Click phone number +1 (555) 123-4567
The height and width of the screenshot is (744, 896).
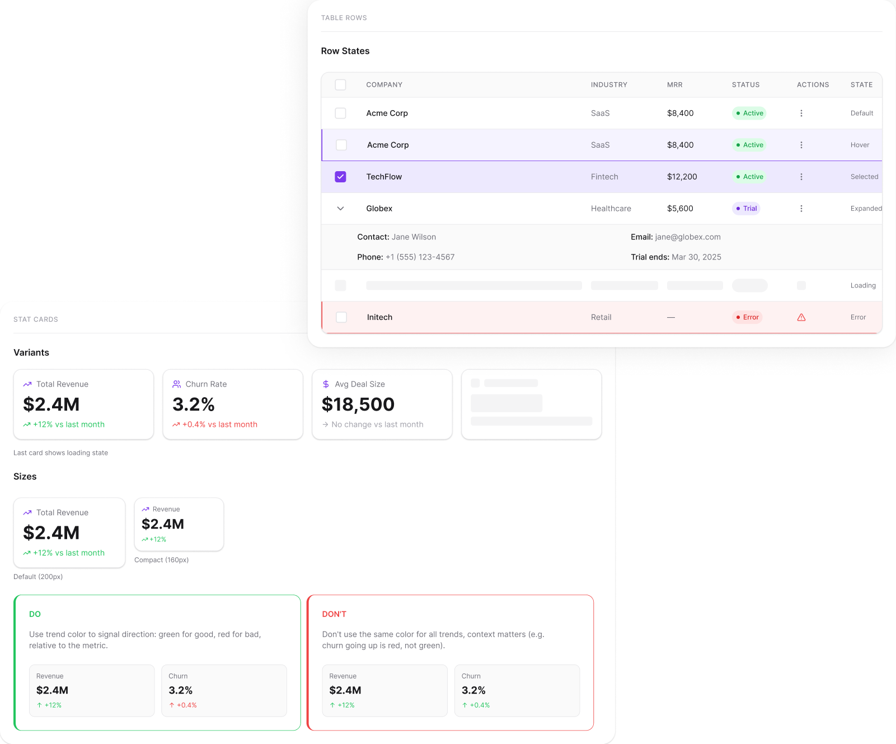[x=420, y=257]
